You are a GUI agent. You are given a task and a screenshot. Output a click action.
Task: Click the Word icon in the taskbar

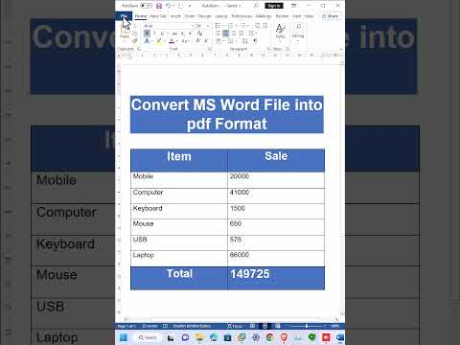tap(340, 337)
